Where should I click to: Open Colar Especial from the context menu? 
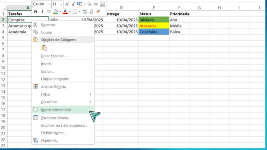pos(63,56)
